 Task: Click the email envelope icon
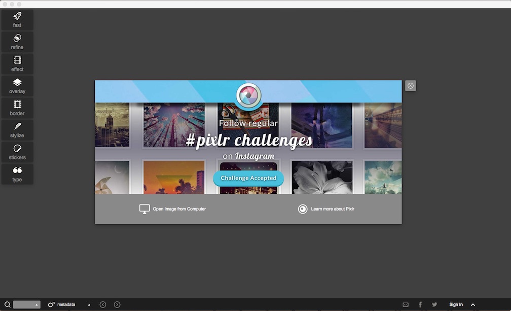406,304
